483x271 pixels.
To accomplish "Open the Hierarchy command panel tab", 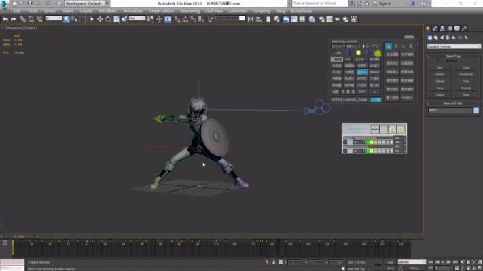I will coord(442,29).
